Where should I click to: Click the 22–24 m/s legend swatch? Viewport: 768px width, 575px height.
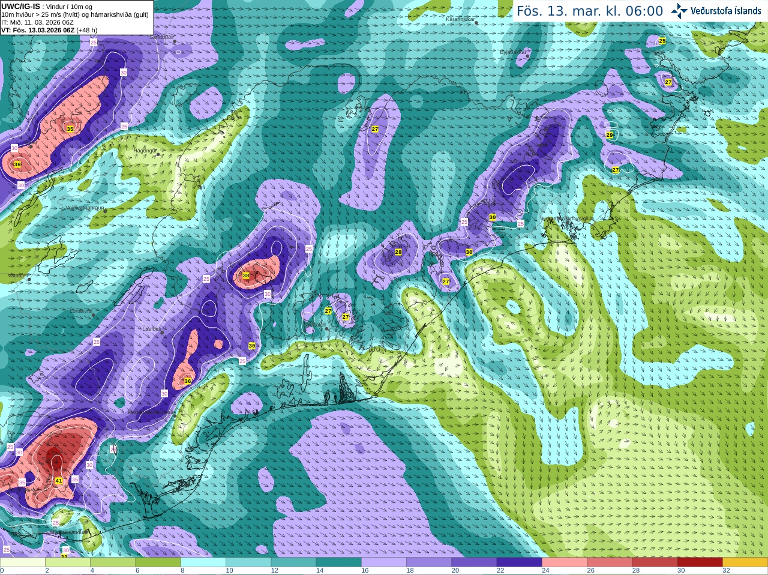[x=520, y=562]
